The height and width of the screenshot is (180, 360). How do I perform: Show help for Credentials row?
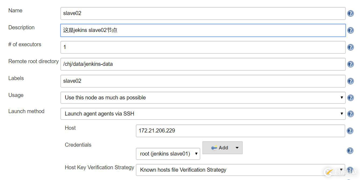(350, 151)
